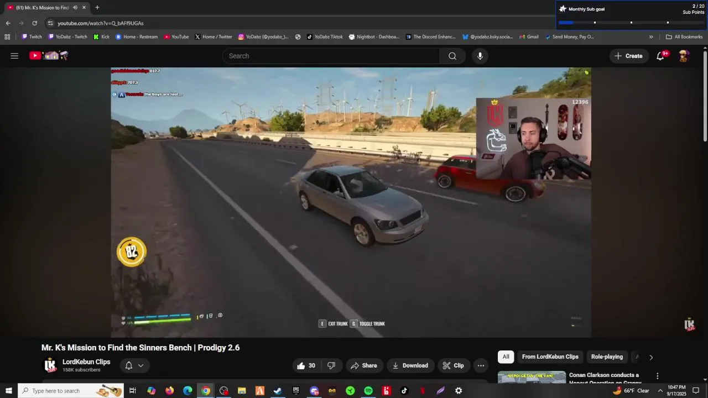Click the video player to pause

(x=351, y=202)
